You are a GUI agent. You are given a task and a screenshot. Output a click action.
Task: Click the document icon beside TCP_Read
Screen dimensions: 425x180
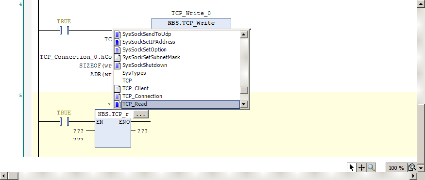pos(117,104)
